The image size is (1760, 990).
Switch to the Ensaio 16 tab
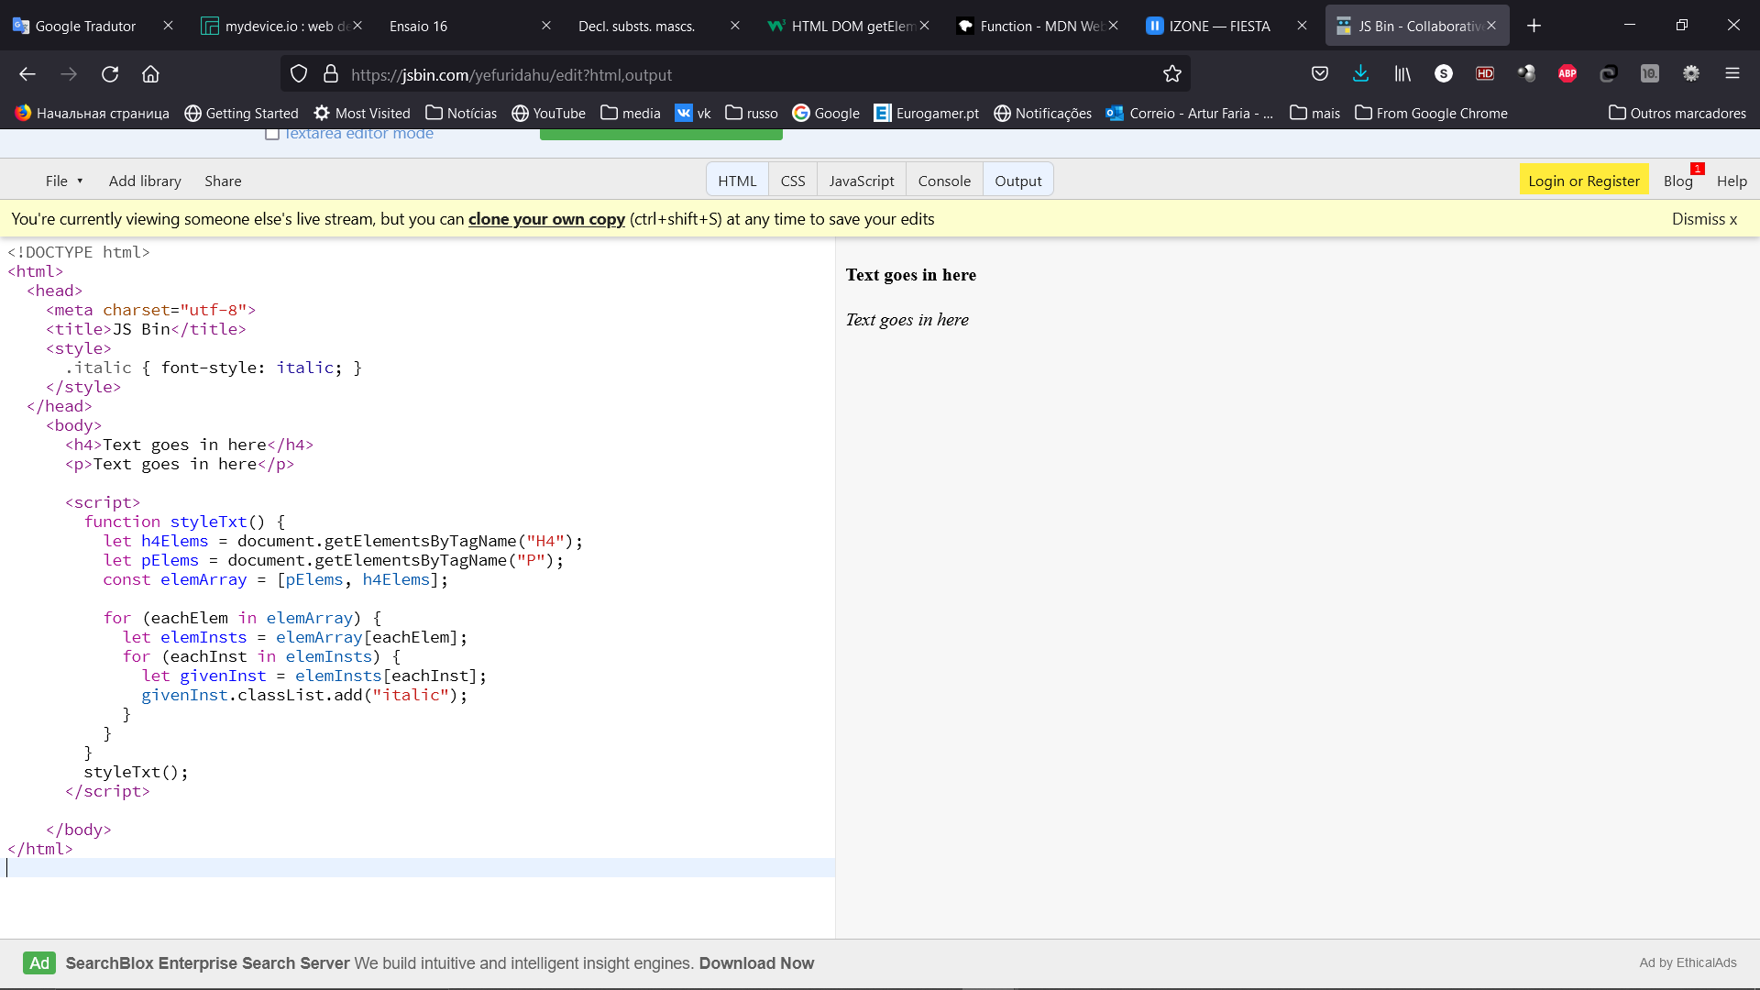pyautogui.click(x=458, y=26)
